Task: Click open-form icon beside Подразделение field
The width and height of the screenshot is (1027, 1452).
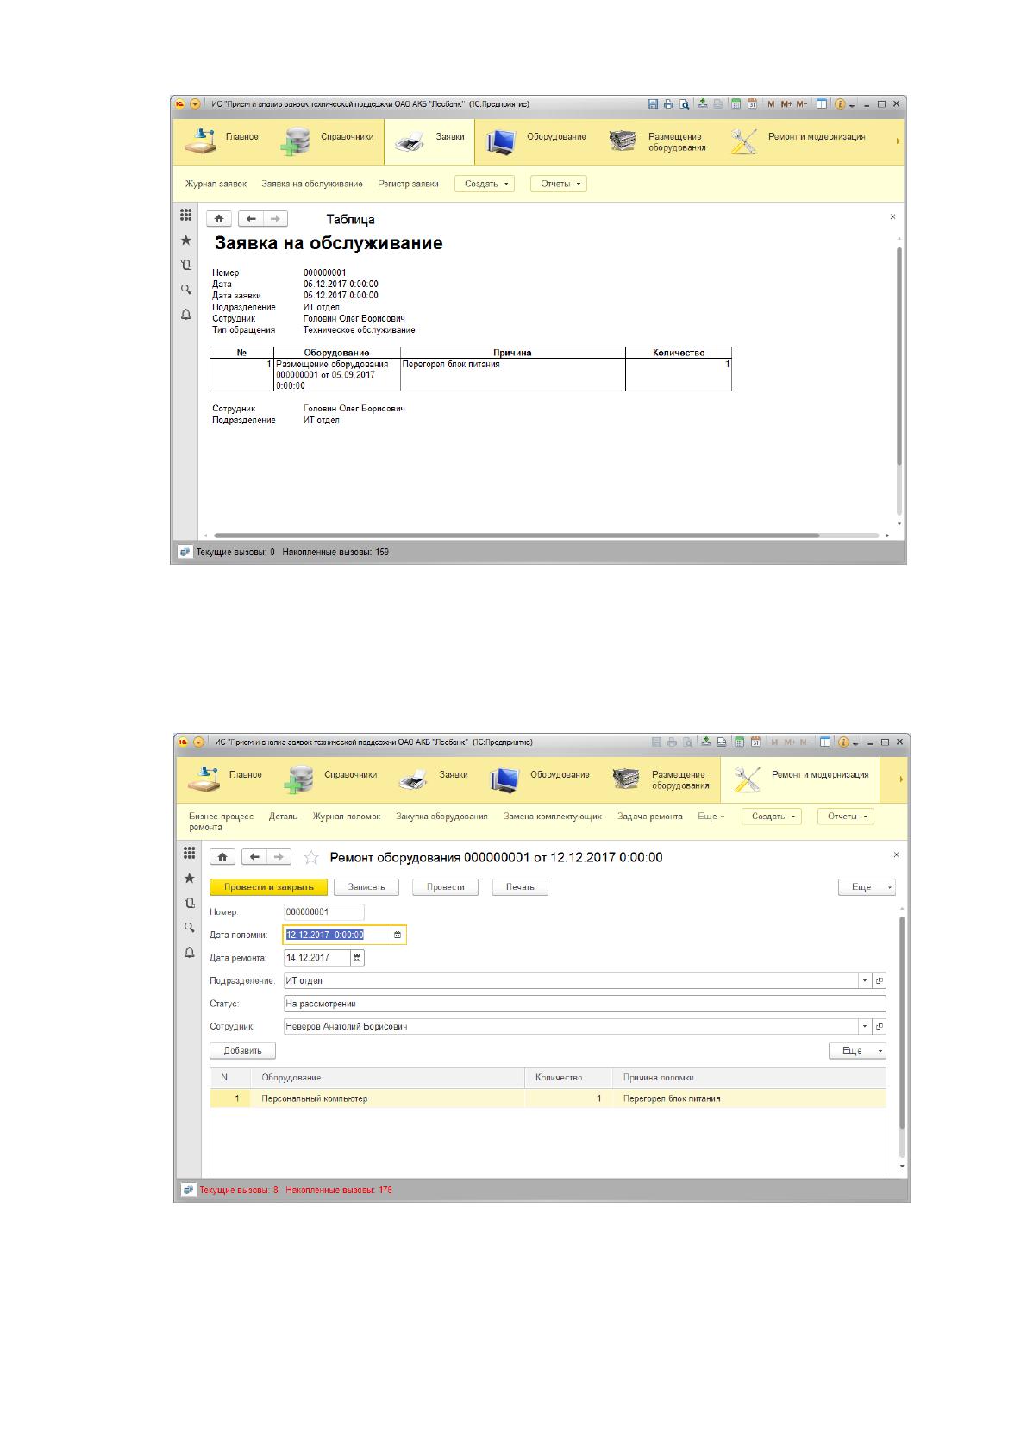Action: coord(880,980)
